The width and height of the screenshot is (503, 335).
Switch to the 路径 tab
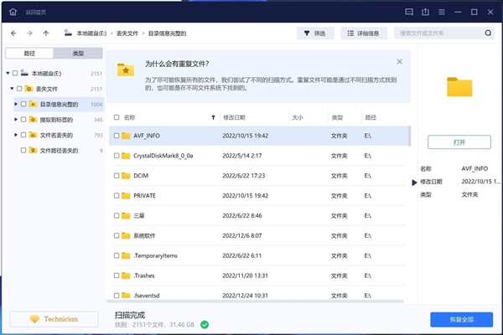coord(29,53)
